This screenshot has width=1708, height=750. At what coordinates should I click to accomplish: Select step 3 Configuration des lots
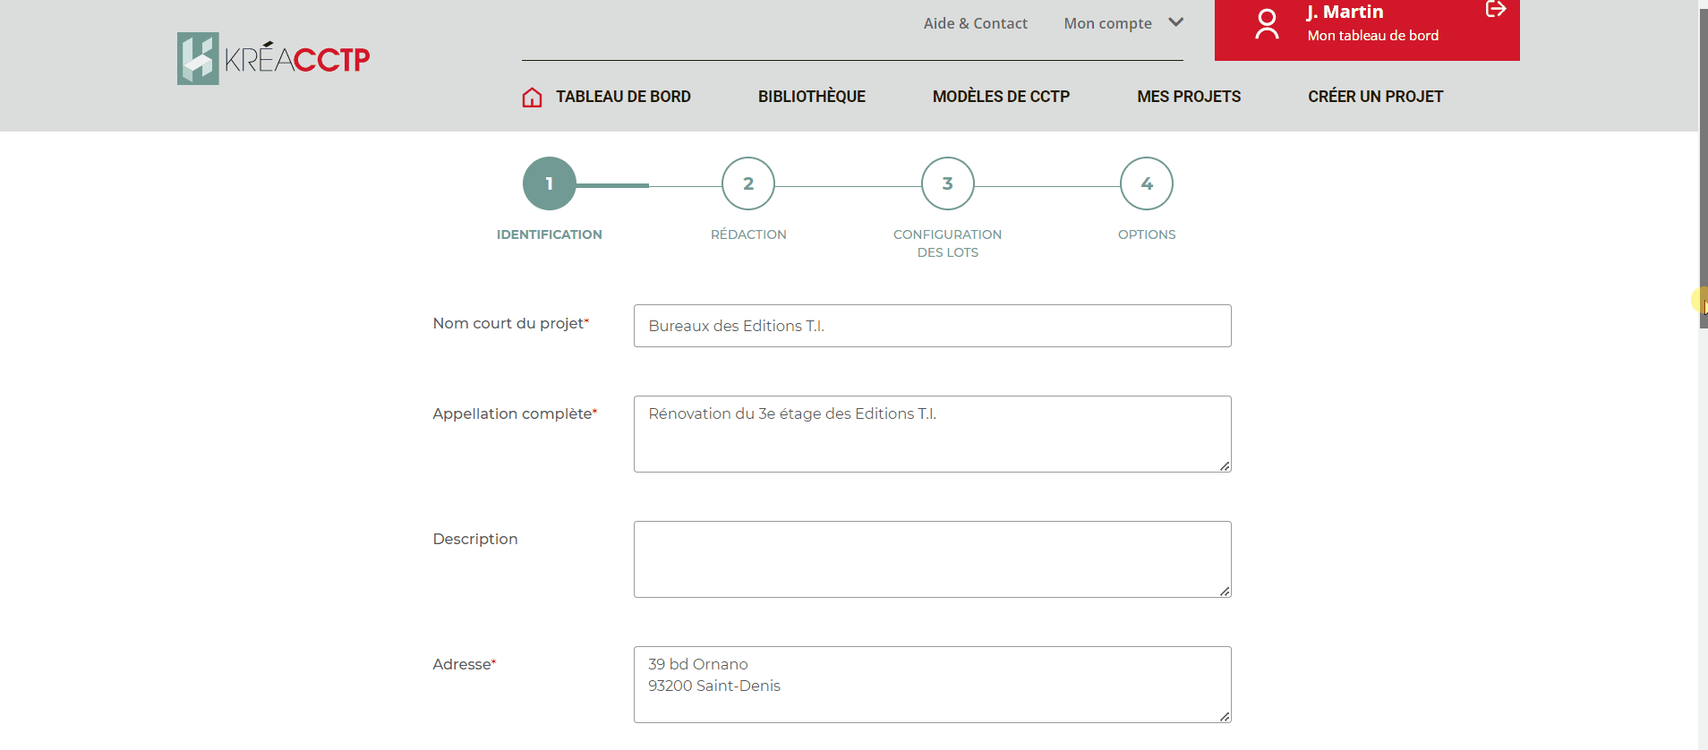pos(947,183)
